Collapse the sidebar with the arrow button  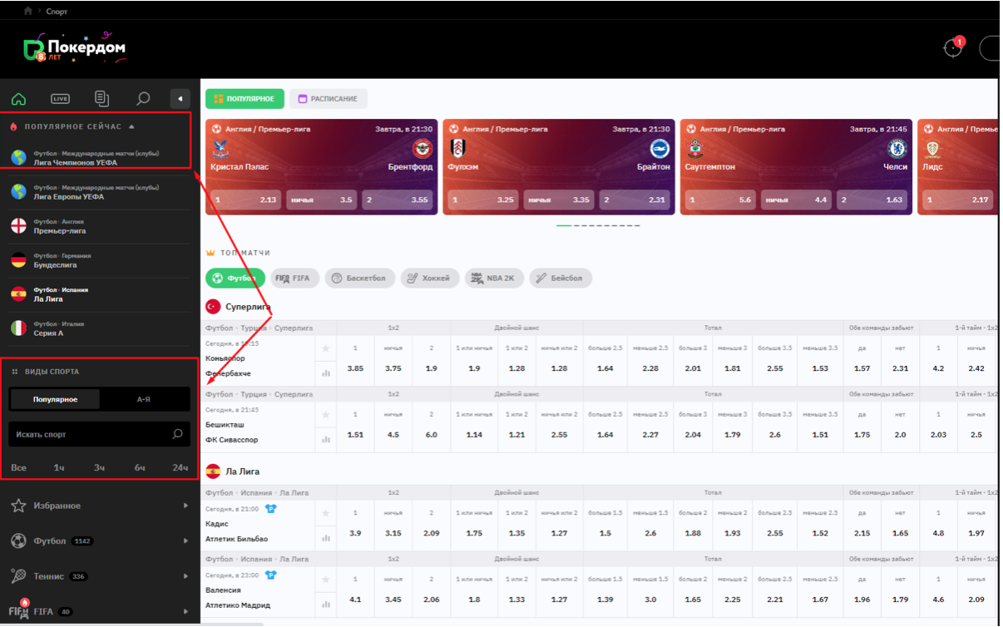click(180, 99)
